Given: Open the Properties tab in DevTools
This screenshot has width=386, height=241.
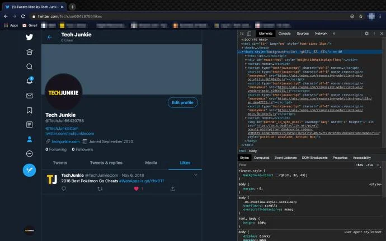Looking at the screenshot, I should 340,158.
